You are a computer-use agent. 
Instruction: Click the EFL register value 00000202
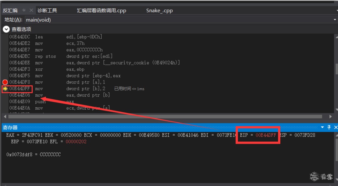(x=76, y=142)
